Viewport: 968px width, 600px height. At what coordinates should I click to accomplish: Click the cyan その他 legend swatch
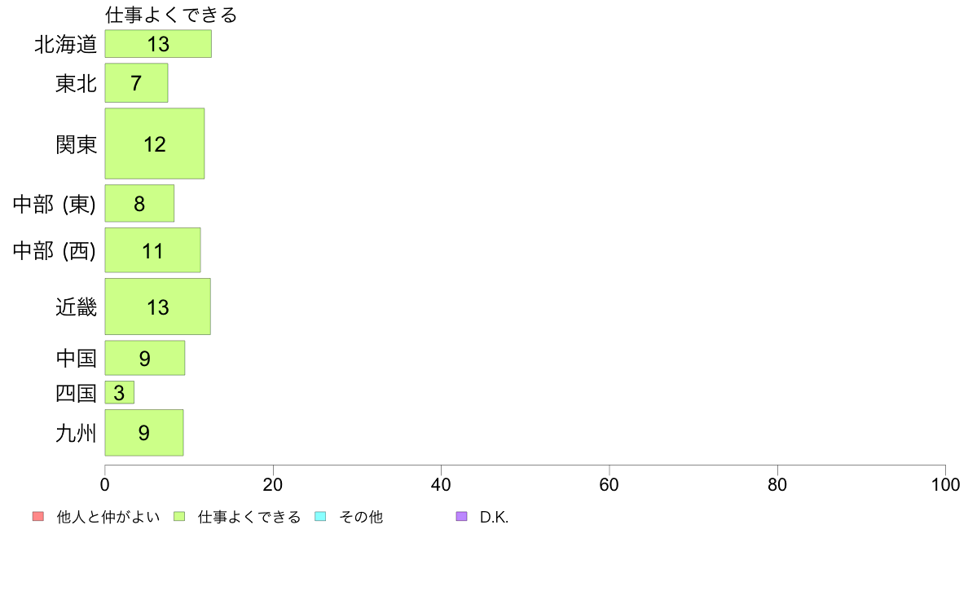pyautogui.click(x=320, y=517)
